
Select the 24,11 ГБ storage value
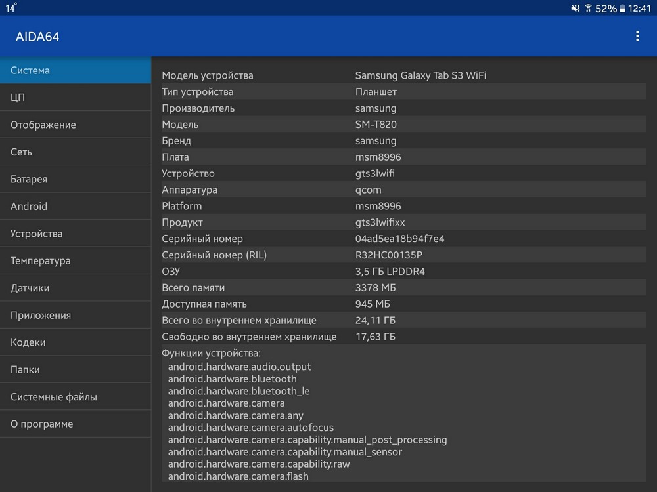click(x=375, y=320)
